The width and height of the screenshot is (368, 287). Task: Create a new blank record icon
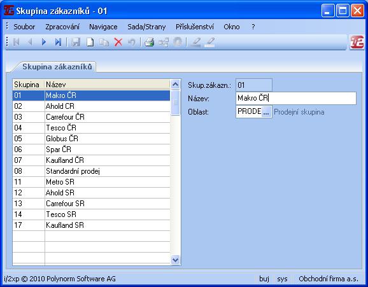90,42
